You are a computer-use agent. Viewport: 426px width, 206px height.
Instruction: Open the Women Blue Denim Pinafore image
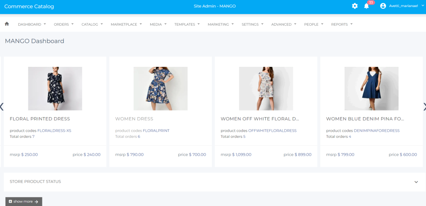(372, 88)
